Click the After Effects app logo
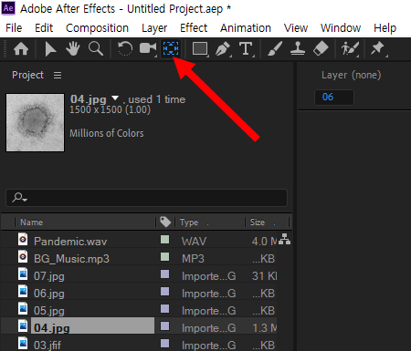This screenshot has width=411, height=351. (8, 8)
